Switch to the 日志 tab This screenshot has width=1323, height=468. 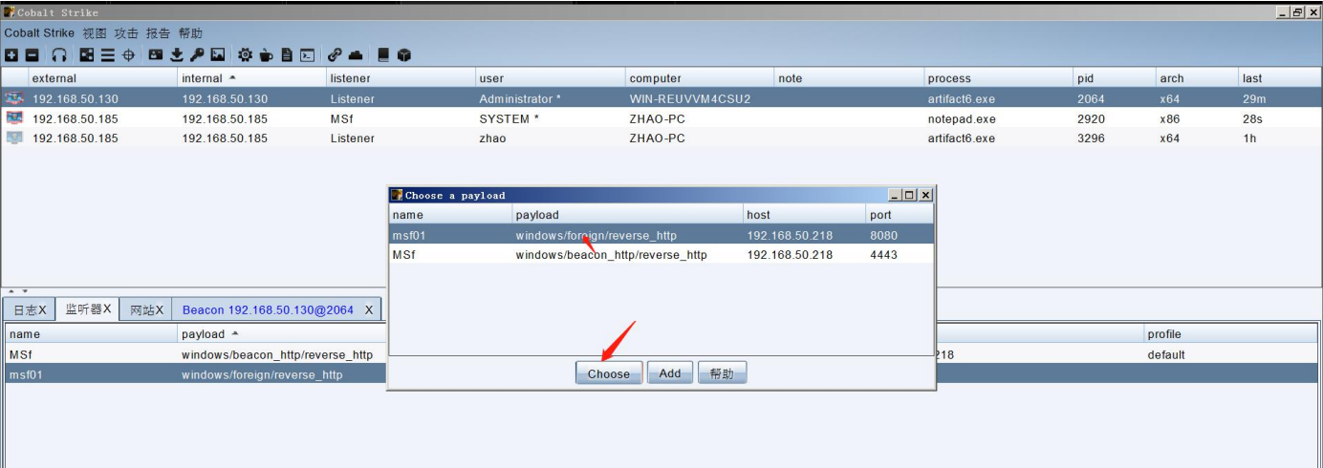coord(29,309)
